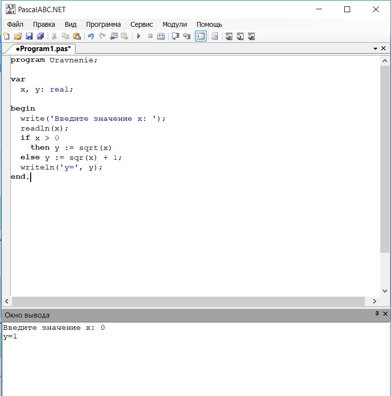Open the Модули menu
Viewport: 391px width, 396px height.
coord(175,24)
